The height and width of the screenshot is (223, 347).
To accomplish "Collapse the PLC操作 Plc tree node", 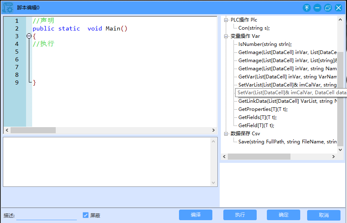I will tap(226, 20).
